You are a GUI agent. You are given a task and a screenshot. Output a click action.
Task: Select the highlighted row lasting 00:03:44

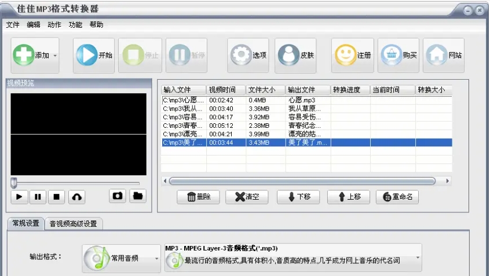tap(306, 143)
